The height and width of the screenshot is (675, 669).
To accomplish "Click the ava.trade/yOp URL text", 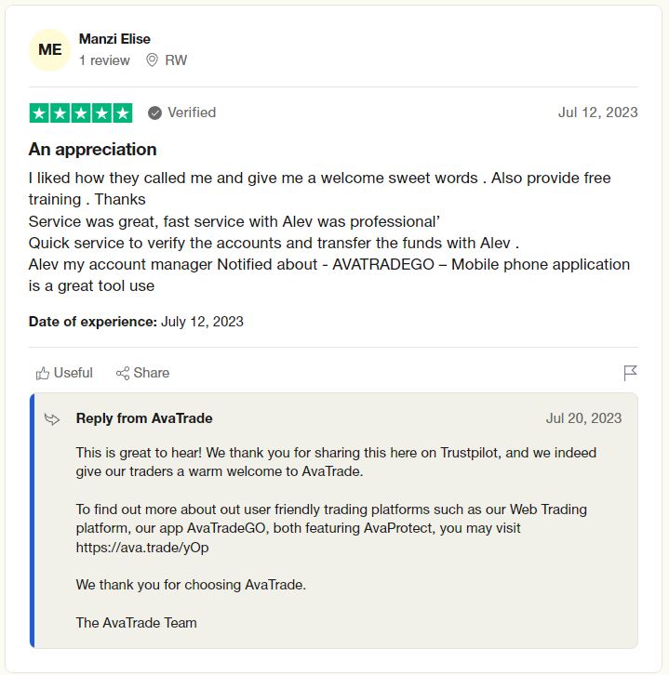I will tap(142, 548).
